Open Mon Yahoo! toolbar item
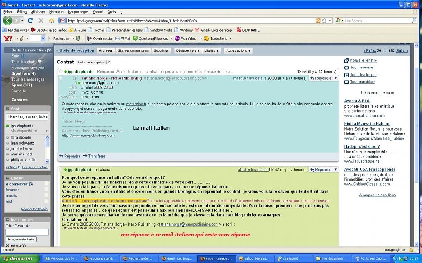This screenshot has width=422, height=263. pyautogui.click(x=186, y=38)
